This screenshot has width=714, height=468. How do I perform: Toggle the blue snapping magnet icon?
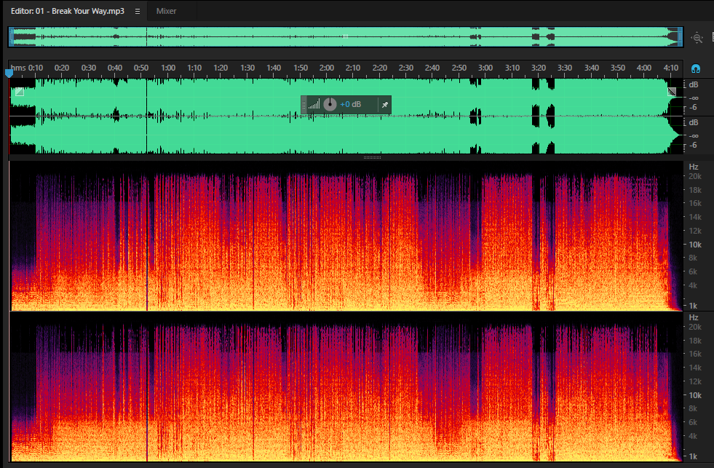[695, 68]
